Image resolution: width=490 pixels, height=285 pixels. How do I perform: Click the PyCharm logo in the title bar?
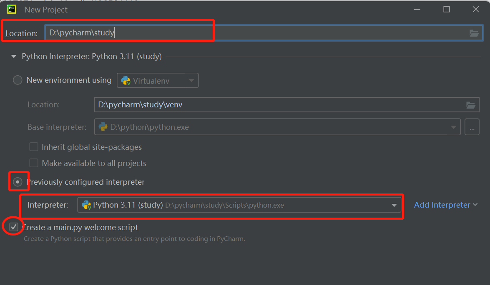[x=10, y=9]
